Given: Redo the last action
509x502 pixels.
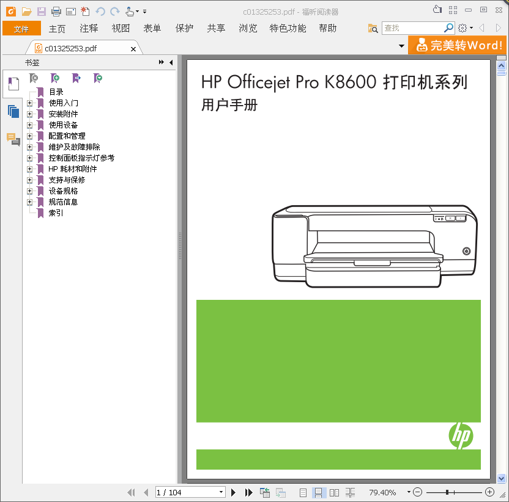Looking at the screenshot, I should [x=115, y=12].
